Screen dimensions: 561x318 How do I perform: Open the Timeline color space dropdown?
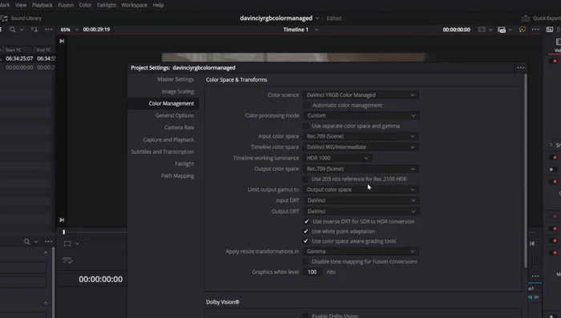tap(361, 147)
